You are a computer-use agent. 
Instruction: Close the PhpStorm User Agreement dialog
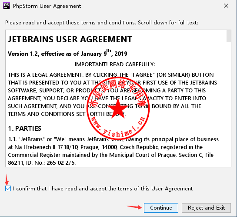pos(226,6)
